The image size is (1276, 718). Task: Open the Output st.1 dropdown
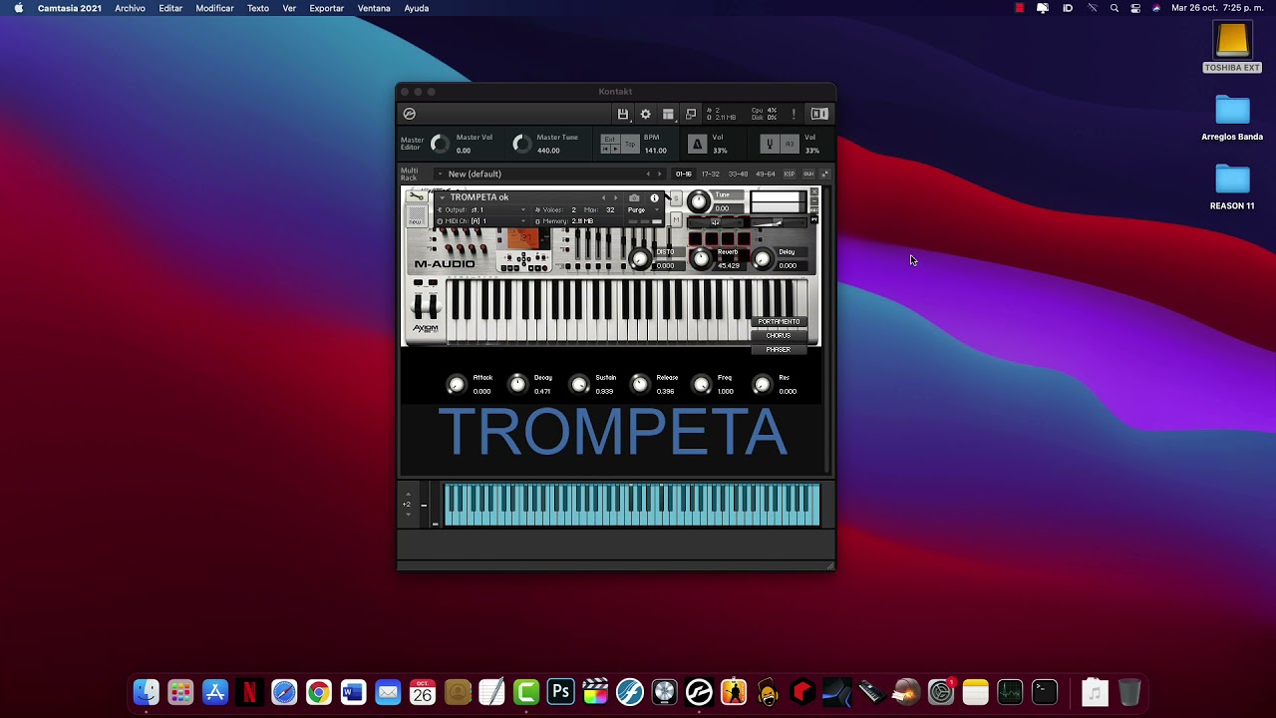482,209
